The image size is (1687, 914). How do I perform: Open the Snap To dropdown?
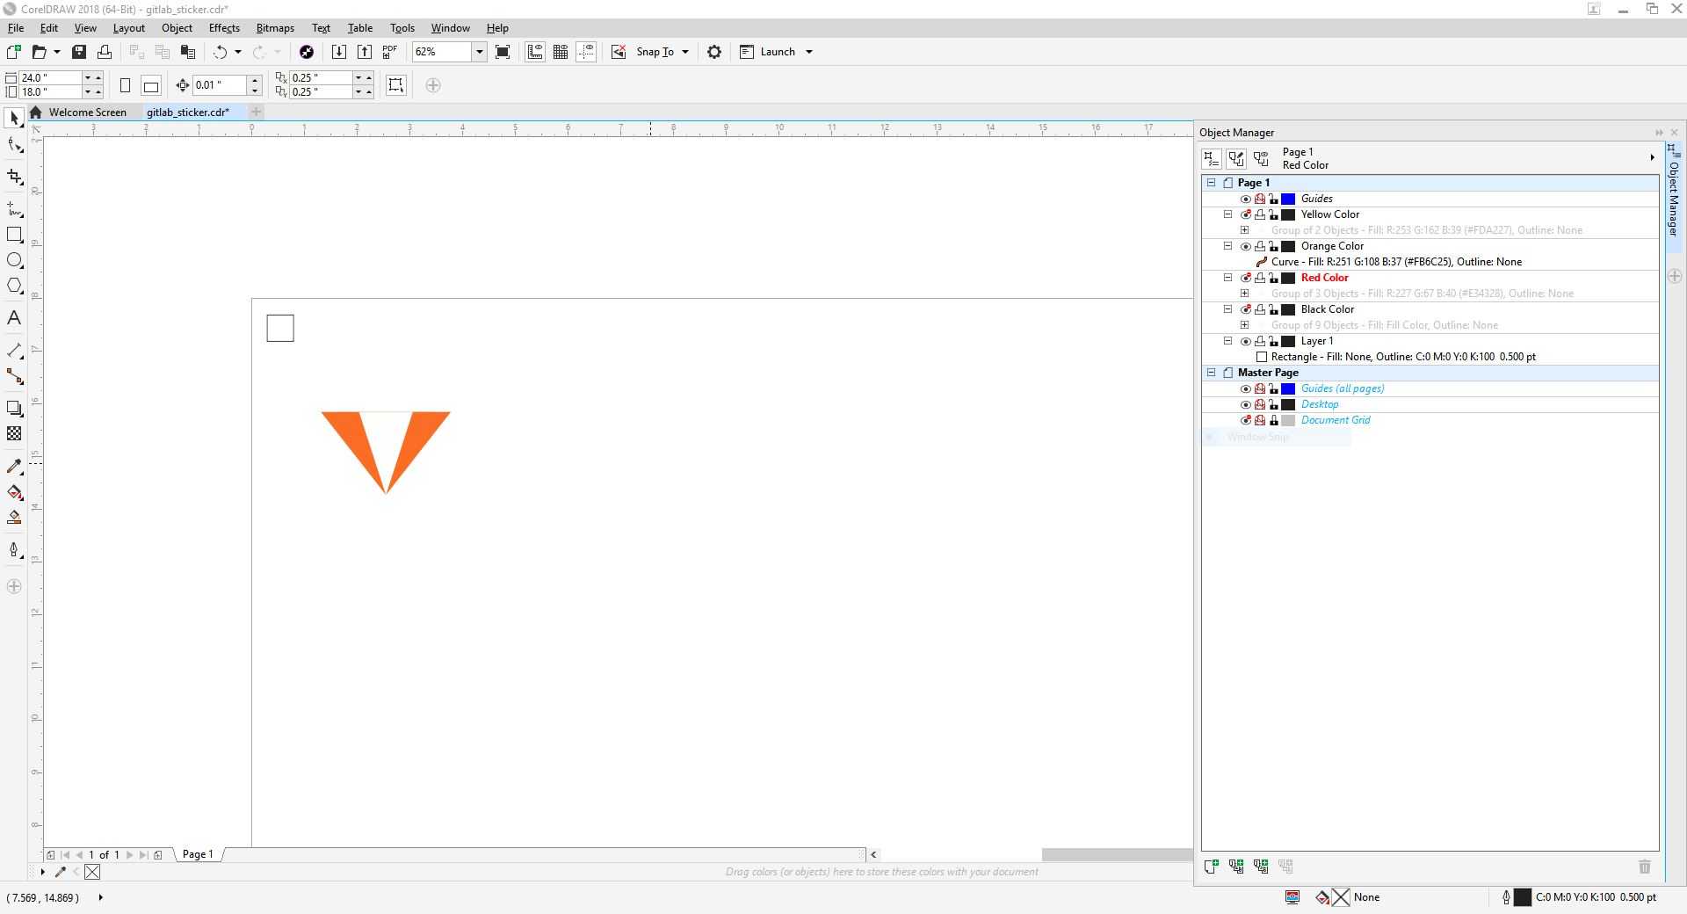(x=685, y=52)
